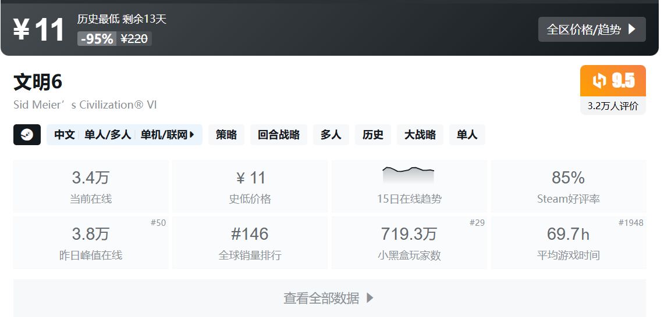This screenshot has width=664, height=317.
Task: Select the 回合战略 tag
Action: (x=279, y=135)
